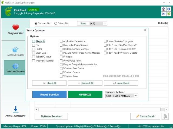Enable the Bluetooth checkbox
This screenshot has width=173, height=129.
pyautogui.click(x=34, y=41)
